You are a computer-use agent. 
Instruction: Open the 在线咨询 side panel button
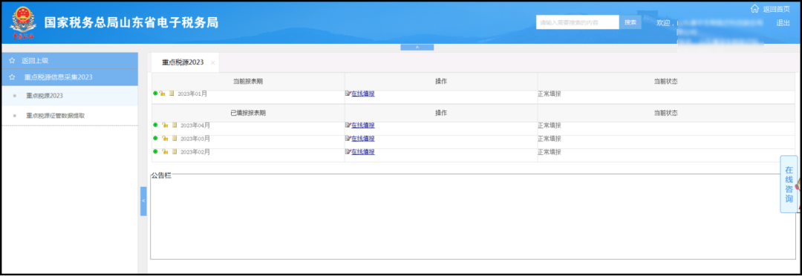(x=789, y=185)
